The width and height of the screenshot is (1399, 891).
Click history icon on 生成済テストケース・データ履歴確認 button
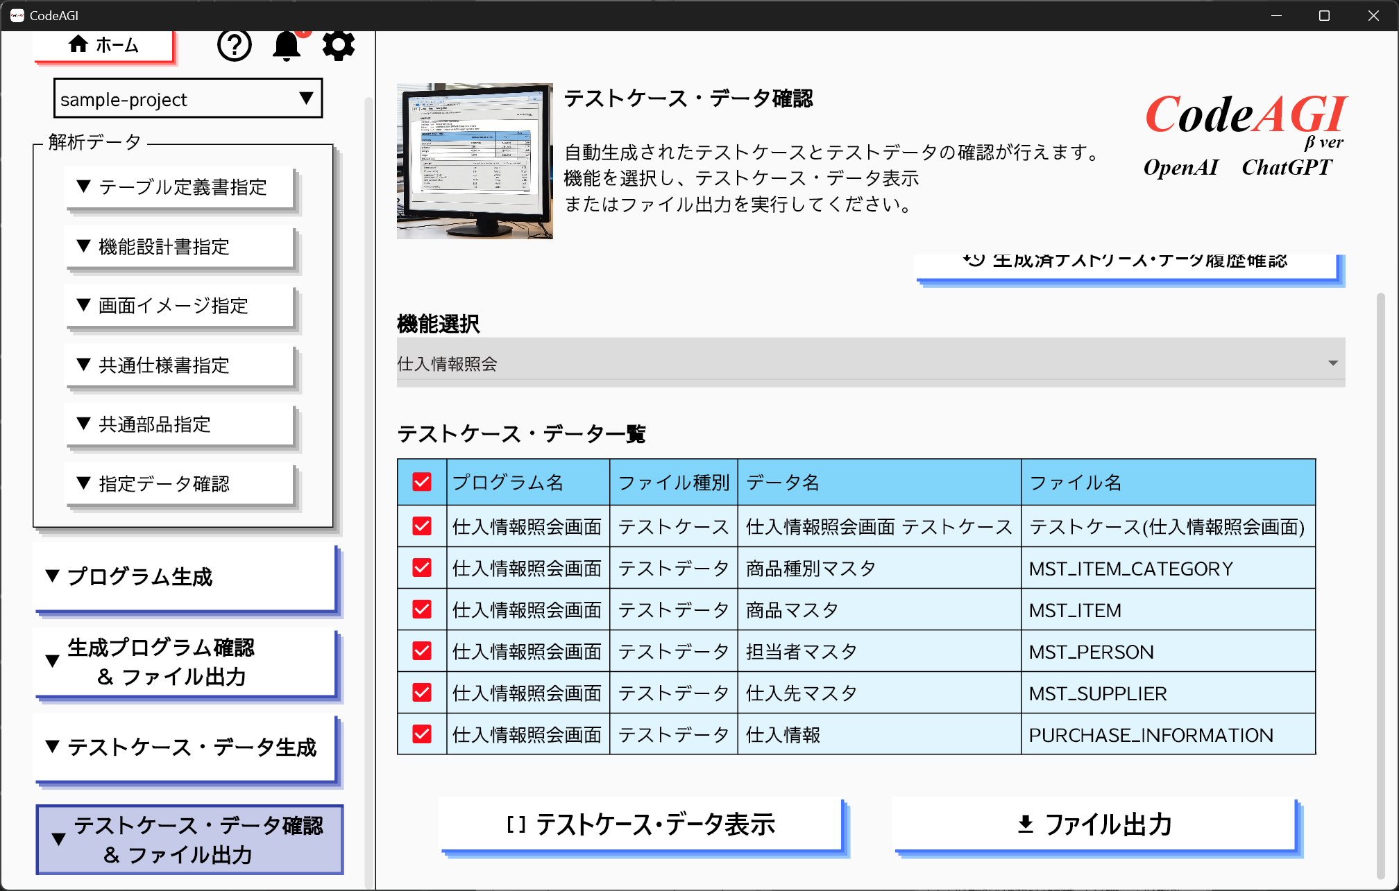pos(974,261)
